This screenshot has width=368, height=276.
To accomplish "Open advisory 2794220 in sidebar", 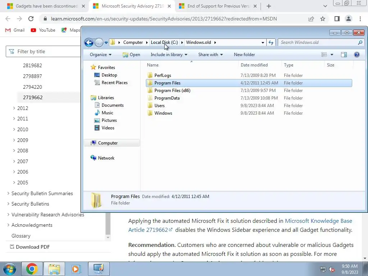I will click(x=32, y=87).
